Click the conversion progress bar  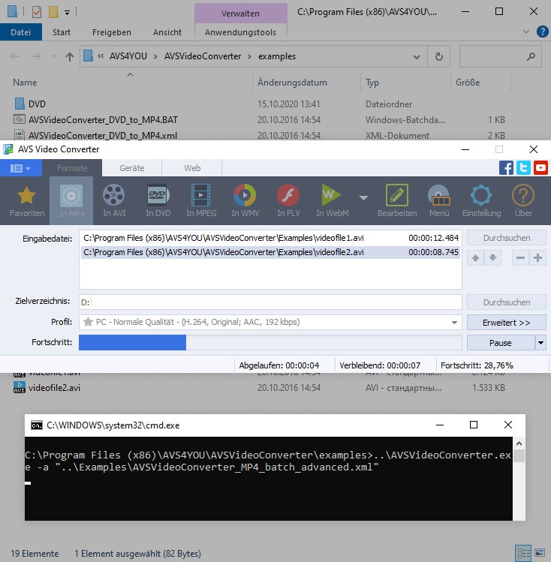tap(269, 343)
